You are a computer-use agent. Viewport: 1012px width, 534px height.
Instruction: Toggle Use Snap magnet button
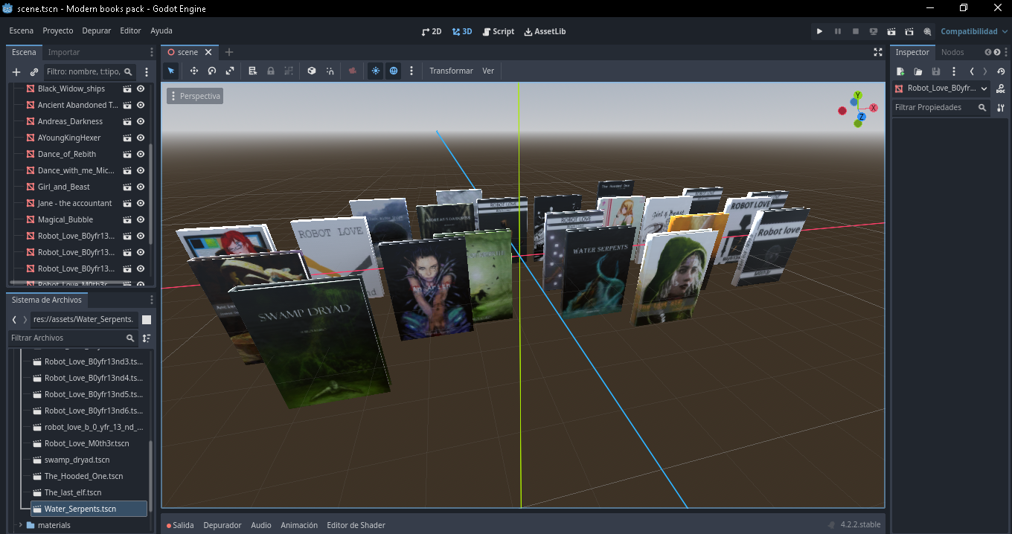(x=330, y=71)
